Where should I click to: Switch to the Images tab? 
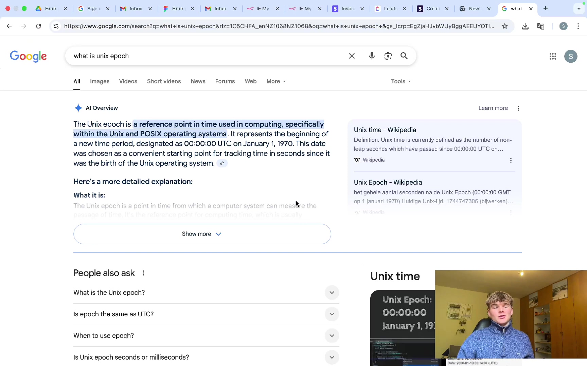(100, 81)
